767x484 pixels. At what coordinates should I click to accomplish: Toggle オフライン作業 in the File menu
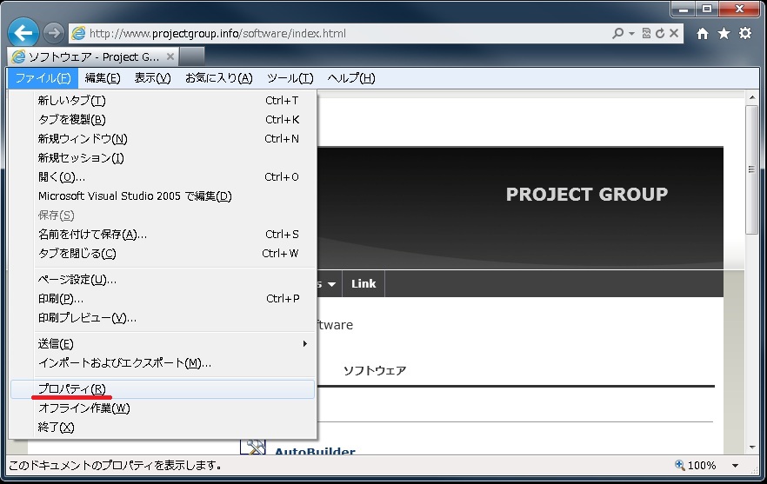coord(83,408)
